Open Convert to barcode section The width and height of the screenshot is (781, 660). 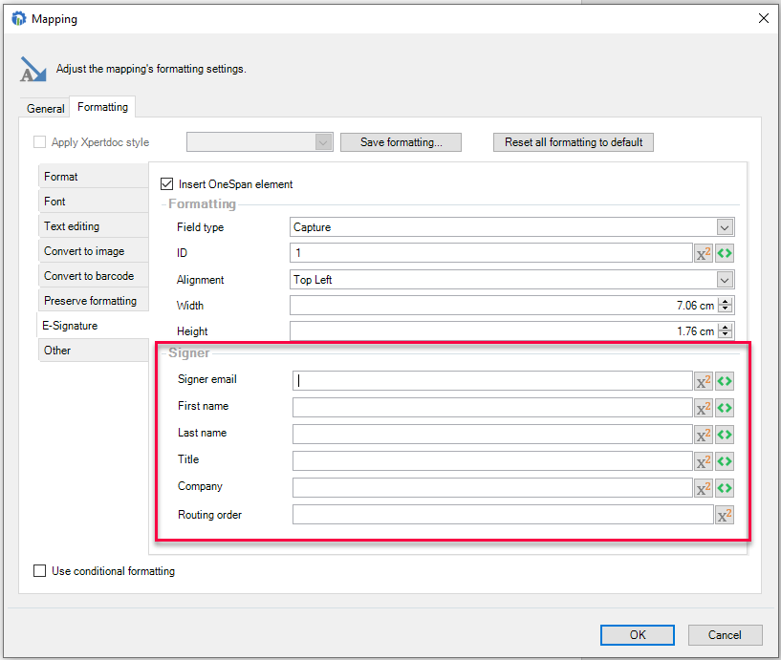tap(93, 276)
